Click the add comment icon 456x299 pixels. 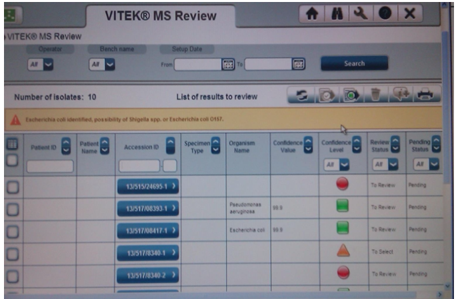[x=401, y=95]
